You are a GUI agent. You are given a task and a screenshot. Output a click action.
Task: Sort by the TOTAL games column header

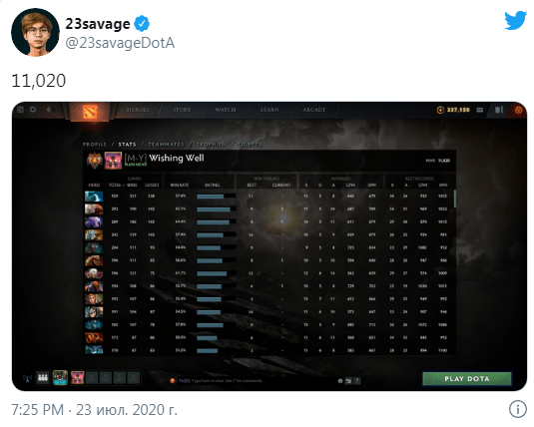[115, 185]
